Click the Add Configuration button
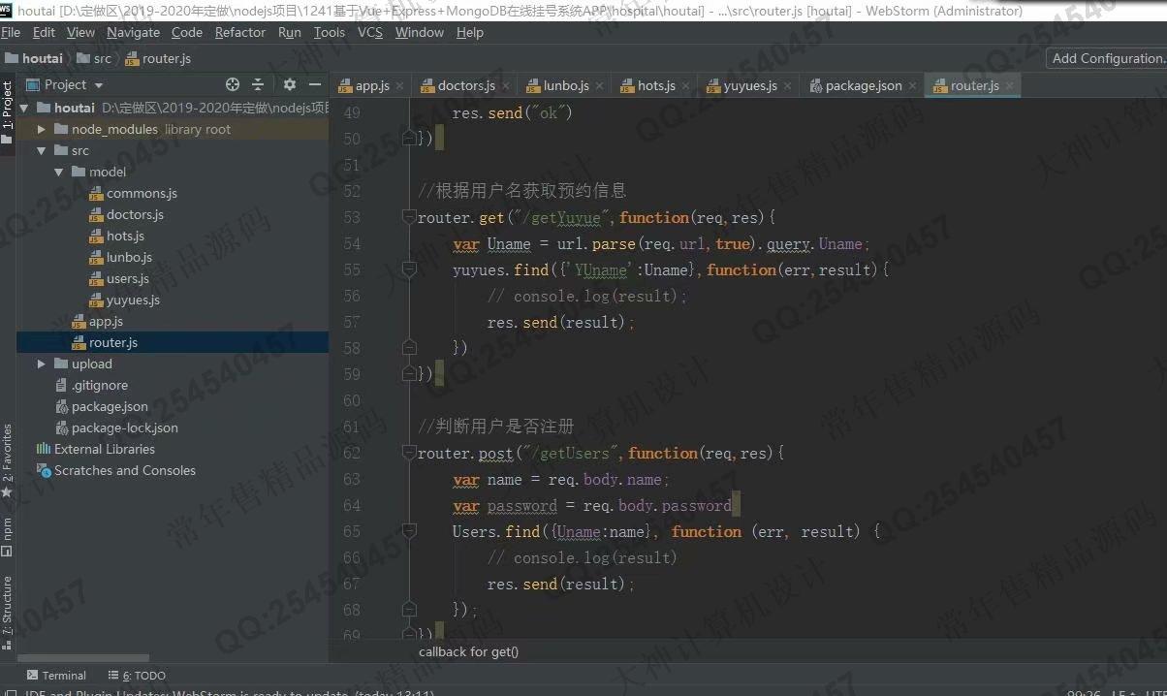 pos(1107,58)
